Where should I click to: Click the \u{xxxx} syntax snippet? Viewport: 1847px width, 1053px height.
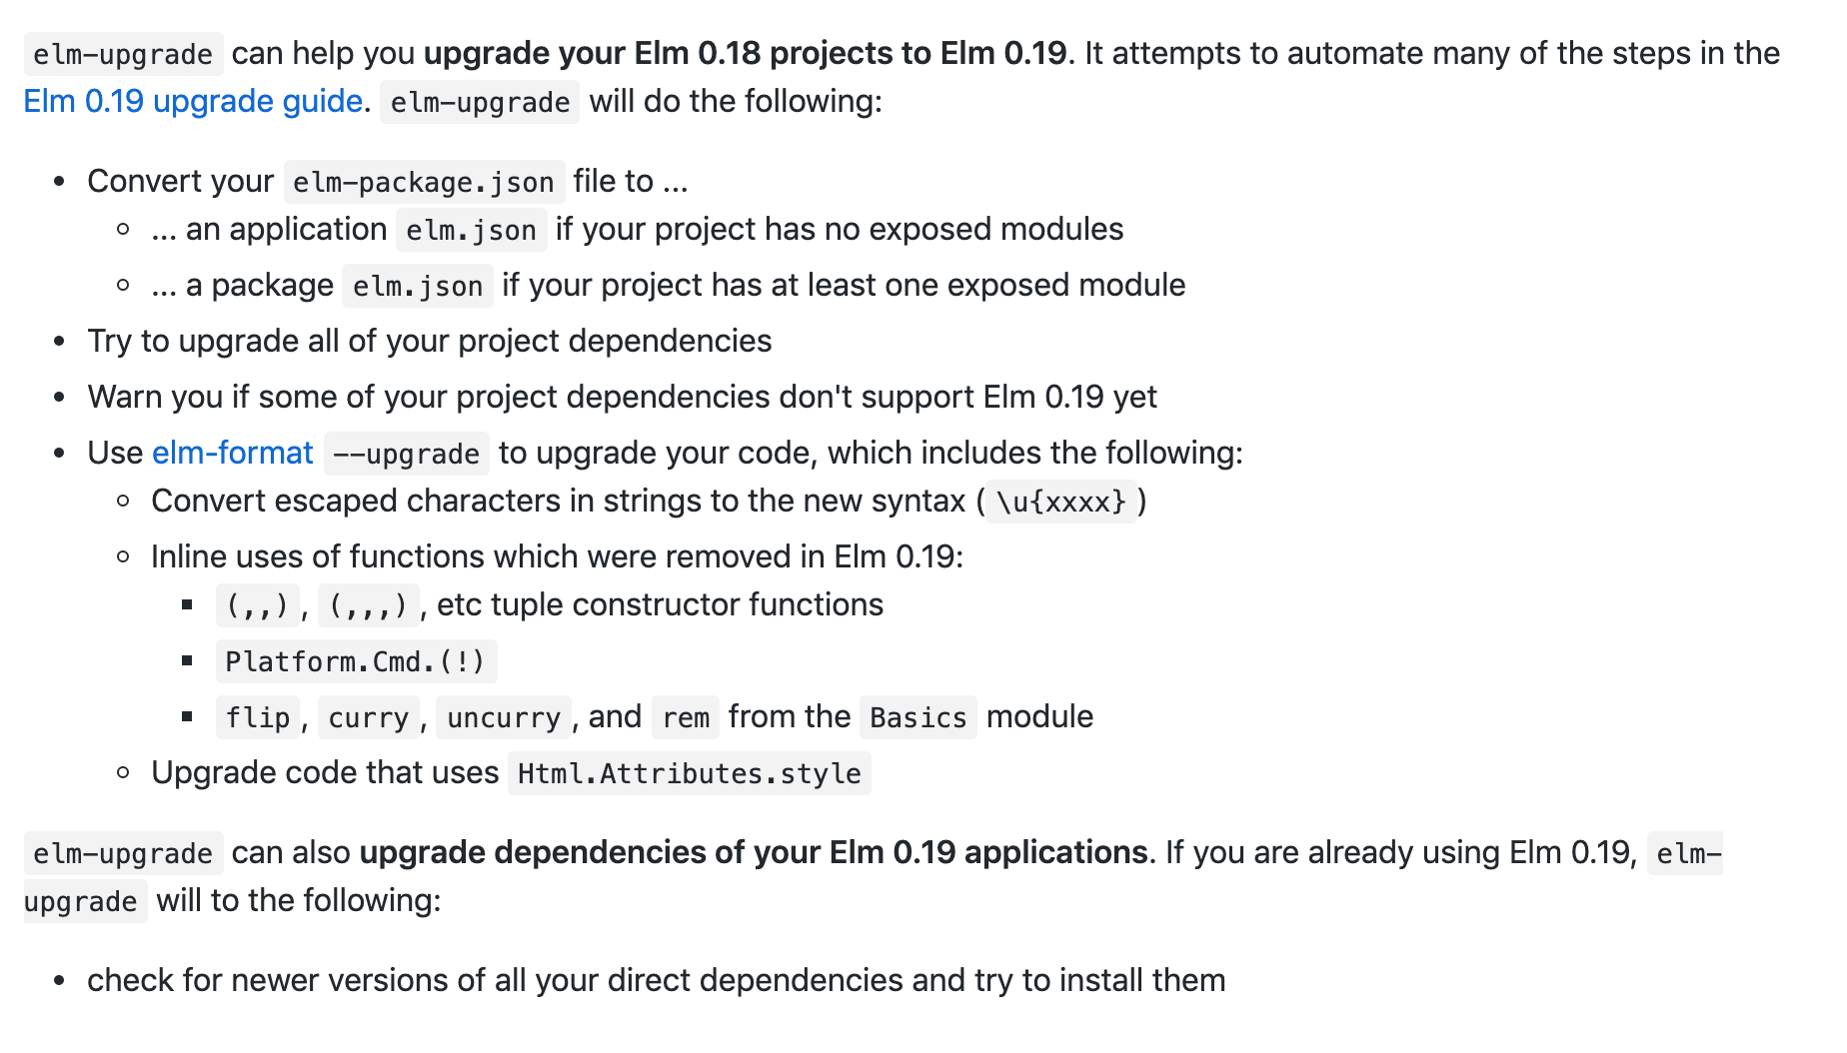(x=1060, y=502)
